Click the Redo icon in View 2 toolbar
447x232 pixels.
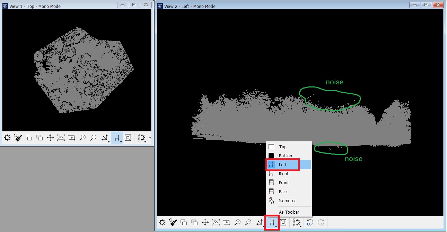[x=321, y=223]
